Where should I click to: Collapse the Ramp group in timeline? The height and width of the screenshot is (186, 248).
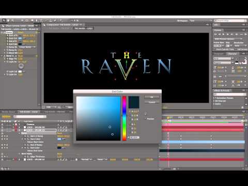point(19,133)
